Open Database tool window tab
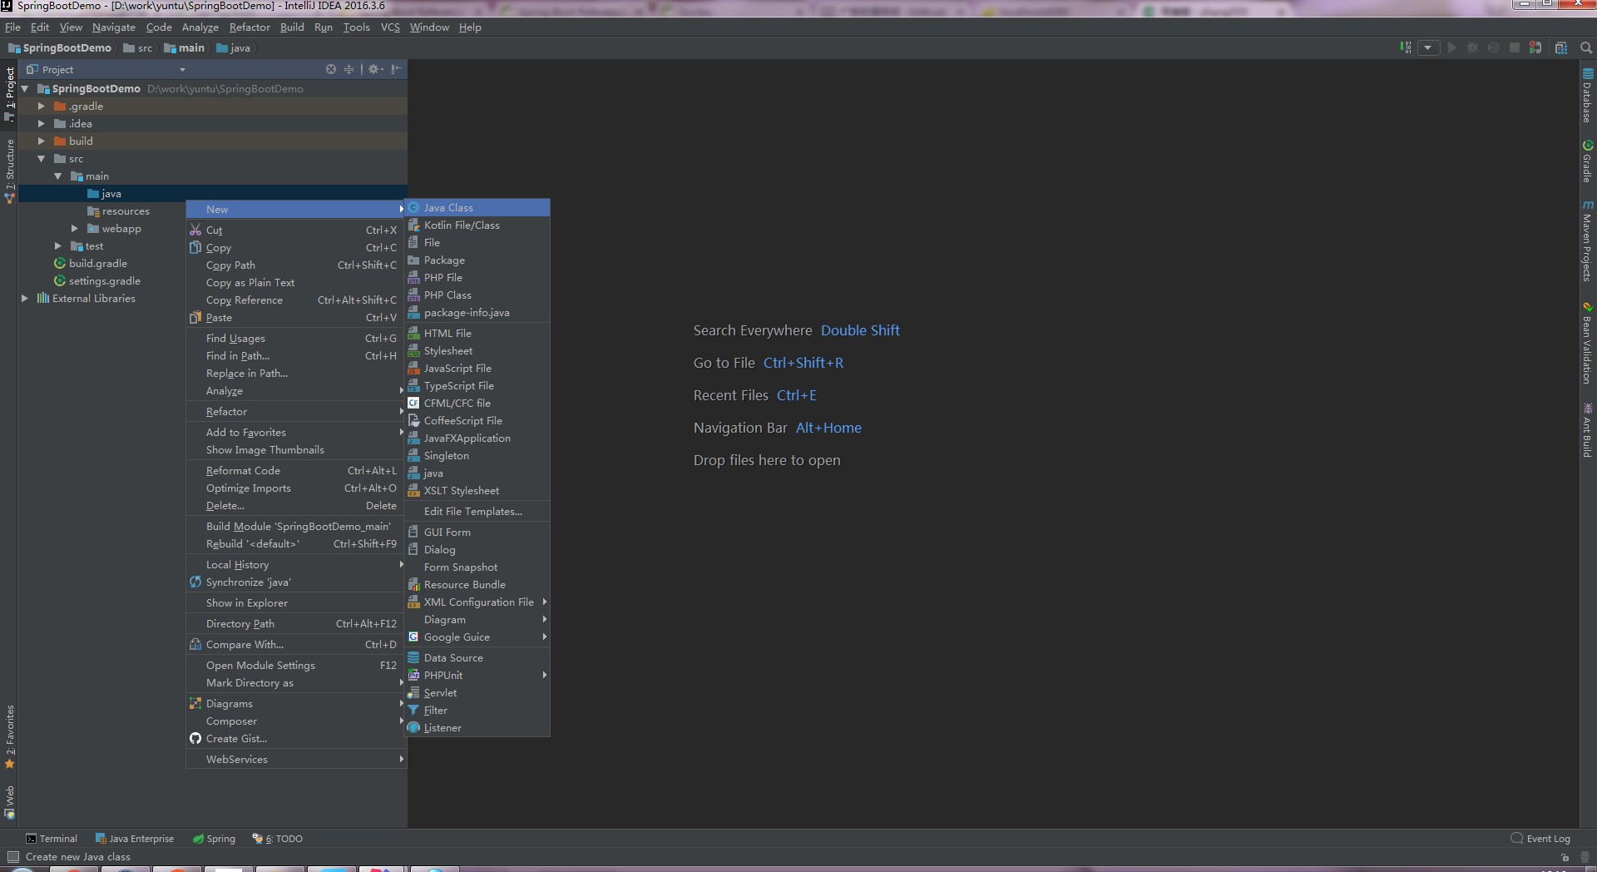The image size is (1597, 872). pyautogui.click(x=1587, y=95)
